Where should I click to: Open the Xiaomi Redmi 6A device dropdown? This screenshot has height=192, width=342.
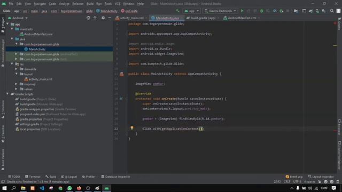click(x=220, y=11)
